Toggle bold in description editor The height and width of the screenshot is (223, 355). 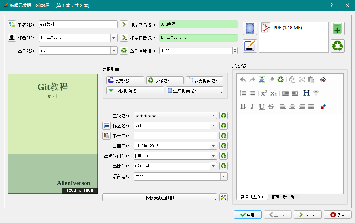click(243, 106)
